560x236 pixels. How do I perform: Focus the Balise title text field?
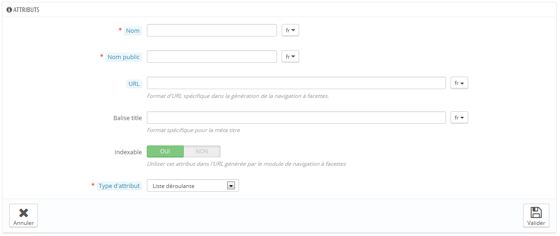[x=296, y=118]
